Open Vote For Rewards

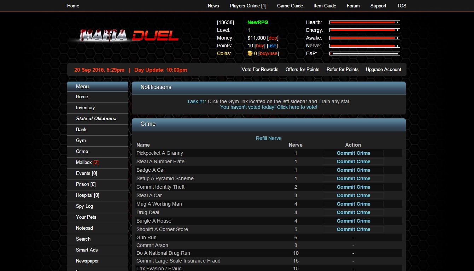(260, 69)
